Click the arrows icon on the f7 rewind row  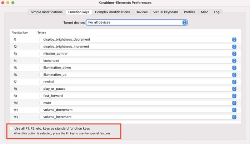click(x=234, y=82)
